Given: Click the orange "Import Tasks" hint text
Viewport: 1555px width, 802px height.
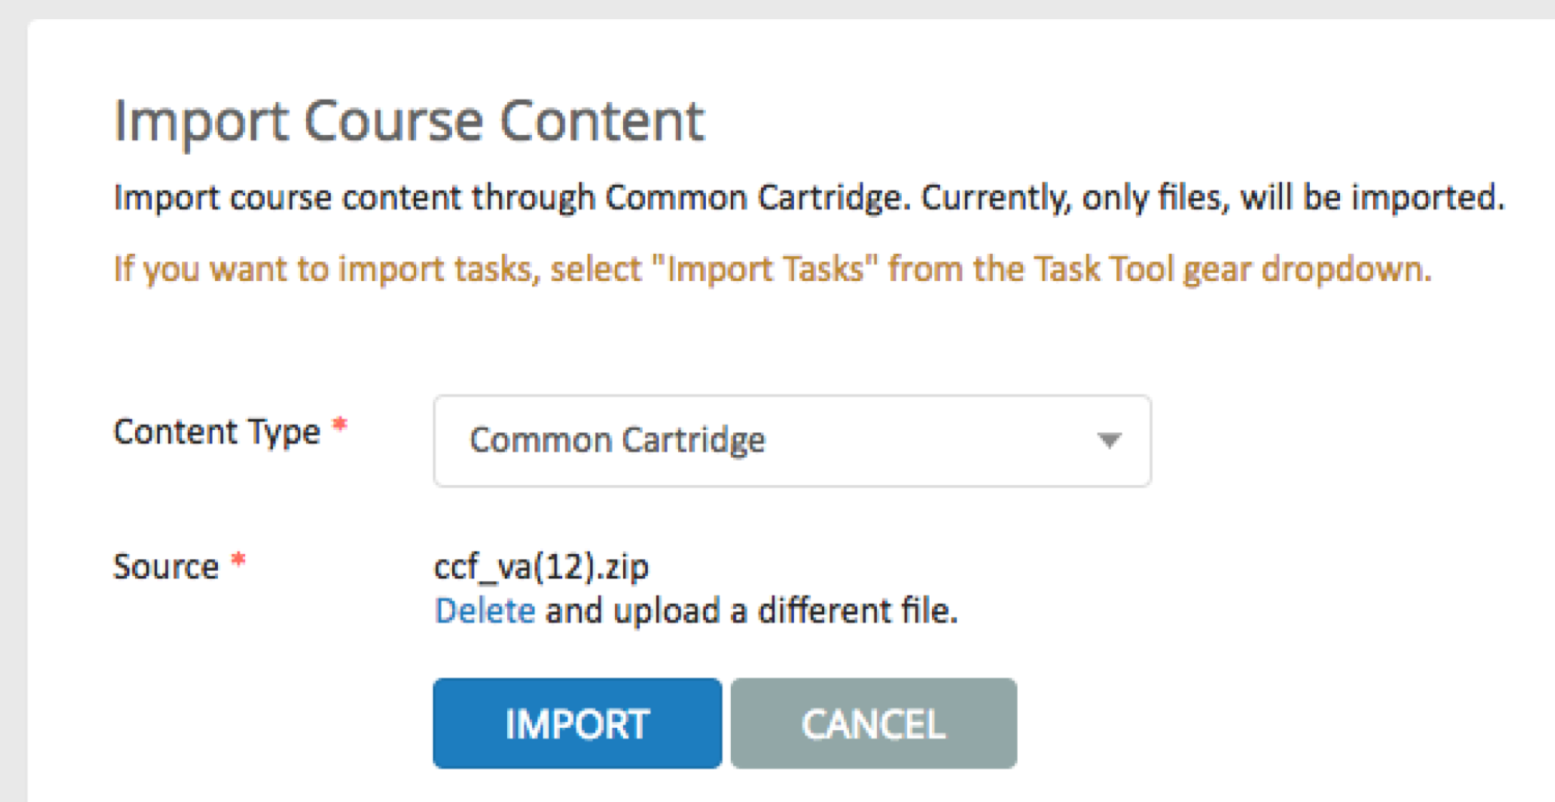Looking at the screenshot, I should point(759,269).
